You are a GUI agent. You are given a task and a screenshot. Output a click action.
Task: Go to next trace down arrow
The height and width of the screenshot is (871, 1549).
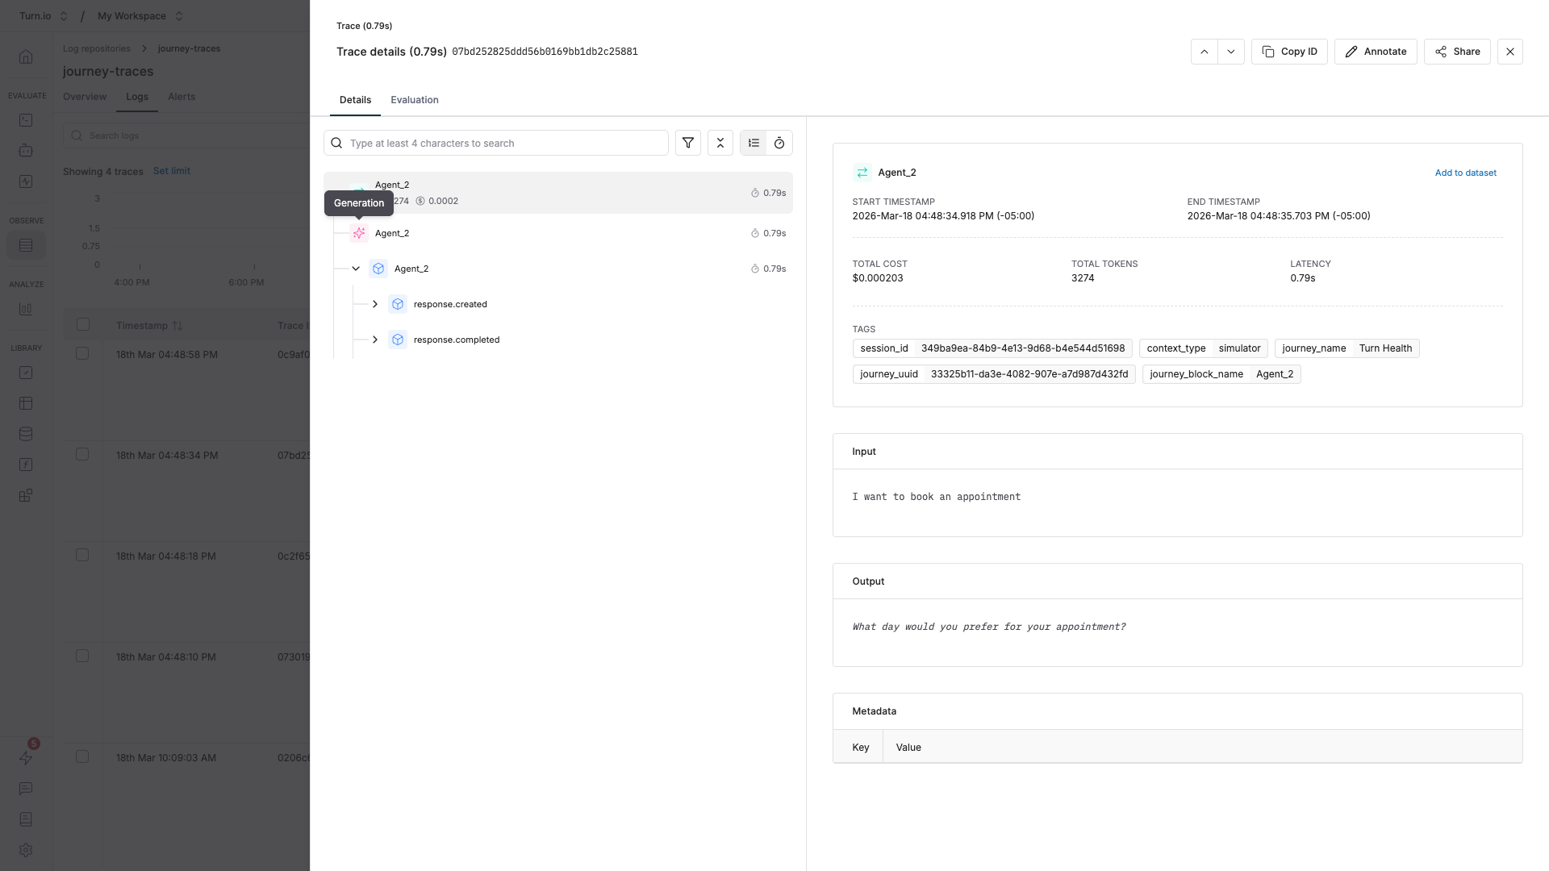(1230, 52)
